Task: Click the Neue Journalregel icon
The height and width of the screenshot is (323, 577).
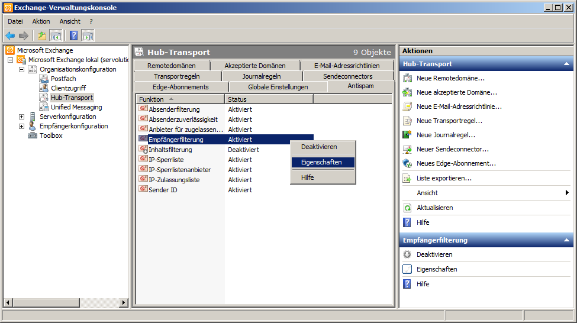Action: [x=407, y=135]
